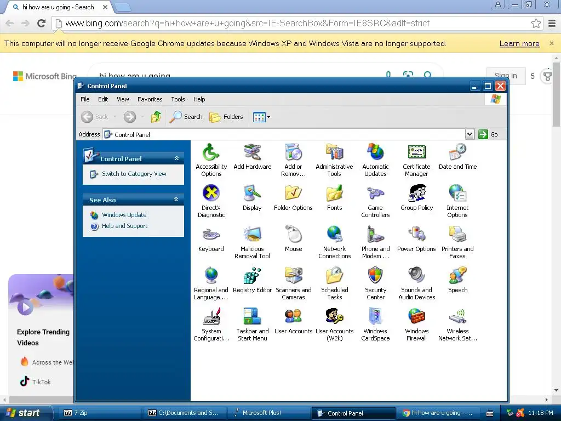Viewport: 561px width, 421px height.
Task: Open the Edit menu
Action: pos(103,99)
